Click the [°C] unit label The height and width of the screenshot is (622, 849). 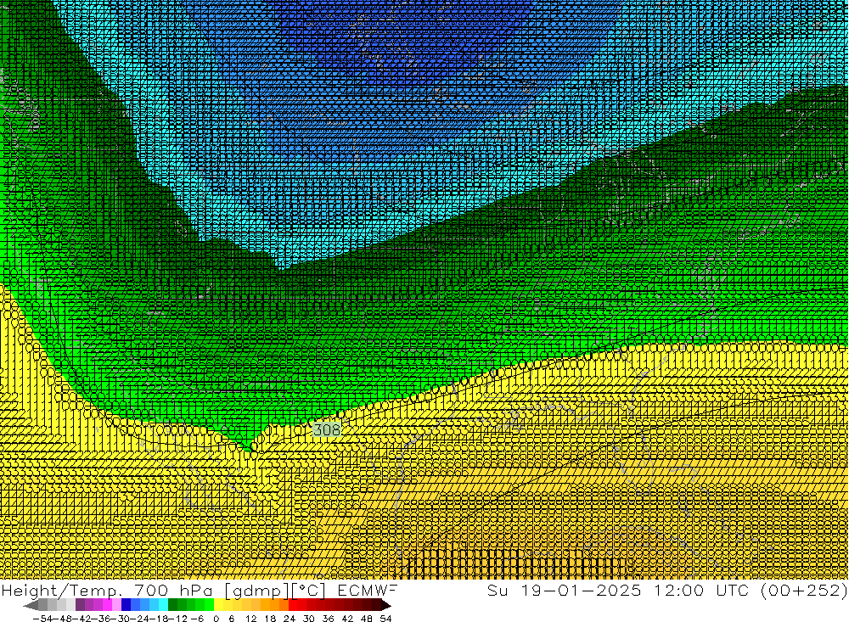click(307, 591)
